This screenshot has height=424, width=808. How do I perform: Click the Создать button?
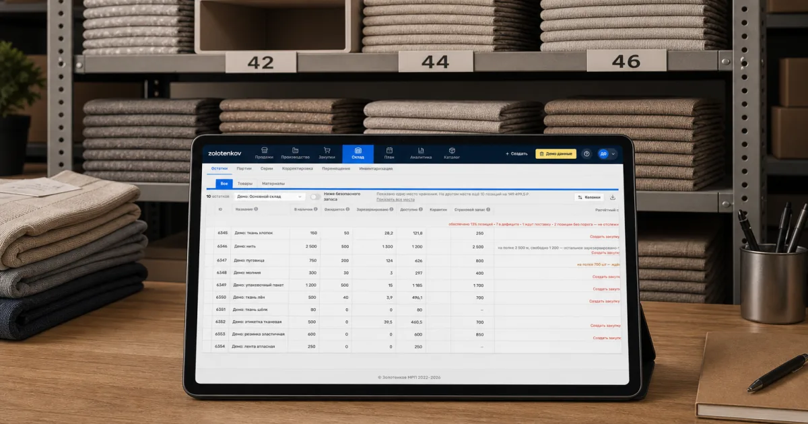[x=516, y=153]
